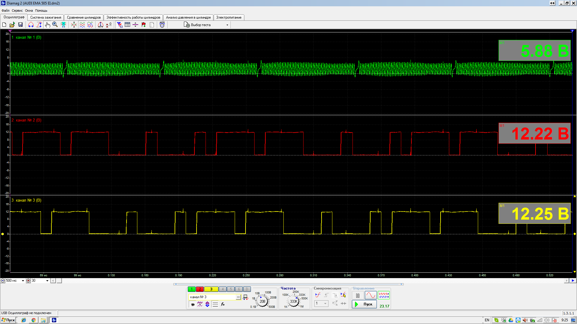The image size is (577, 324).
Task: Open the Сервис menu
Action: pyautogui.click(x=17, y=10)
